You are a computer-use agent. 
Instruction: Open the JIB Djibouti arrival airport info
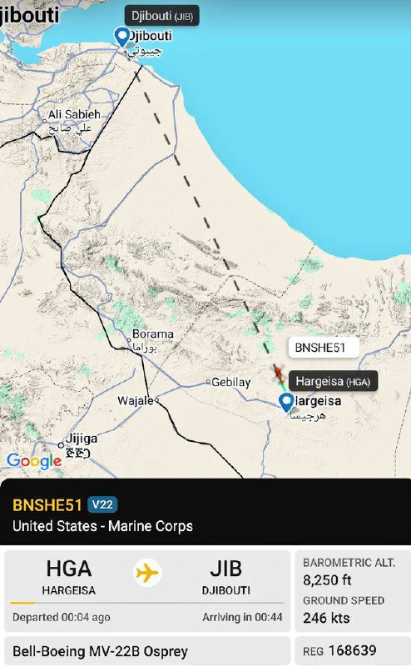[225, 577]
